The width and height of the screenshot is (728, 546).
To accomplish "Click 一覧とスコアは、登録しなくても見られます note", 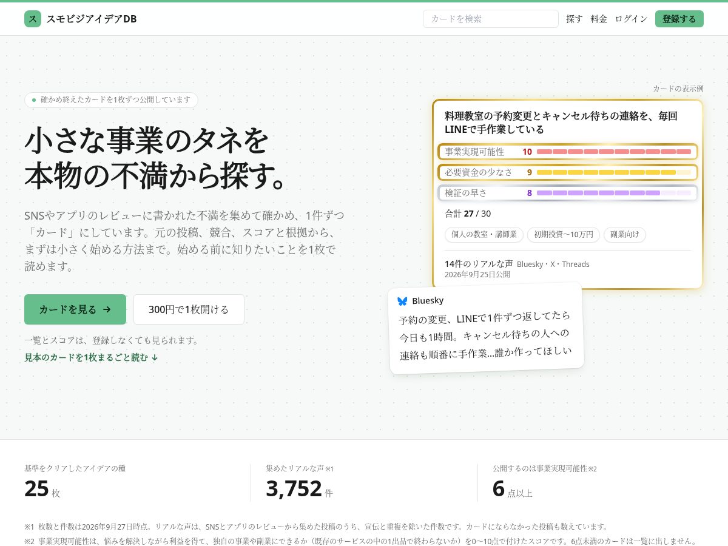I will (x=112, y=340).
